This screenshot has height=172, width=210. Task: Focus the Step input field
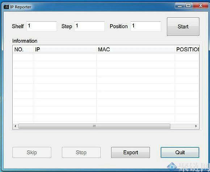[x=89, y=26]
